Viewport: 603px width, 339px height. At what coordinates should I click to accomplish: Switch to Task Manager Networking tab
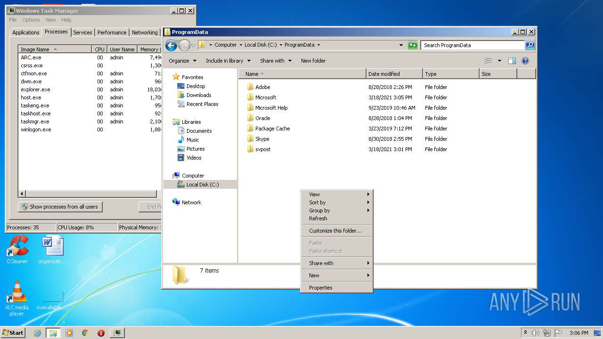pyautogui.click(x=145, y=32)
